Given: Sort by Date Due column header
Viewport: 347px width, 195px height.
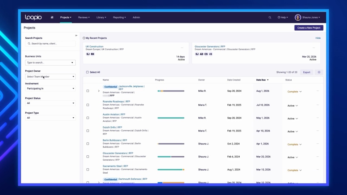Looking at the screenshot, I should 262,80.
